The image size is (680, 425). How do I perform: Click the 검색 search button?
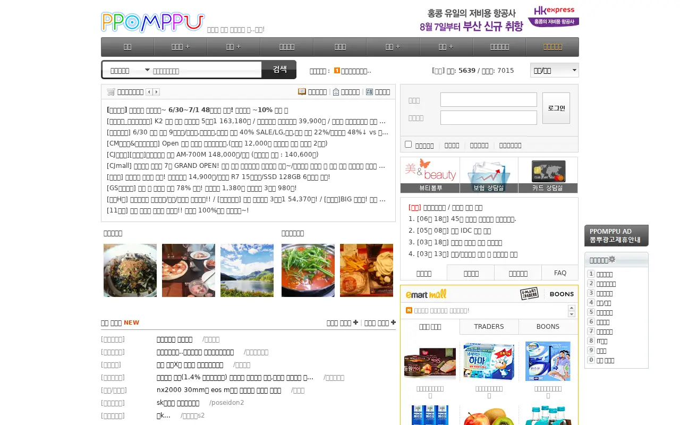[279, 70]
